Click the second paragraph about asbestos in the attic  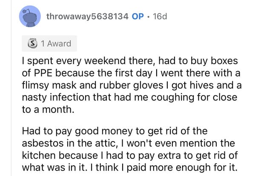click(x=130, y=149)
